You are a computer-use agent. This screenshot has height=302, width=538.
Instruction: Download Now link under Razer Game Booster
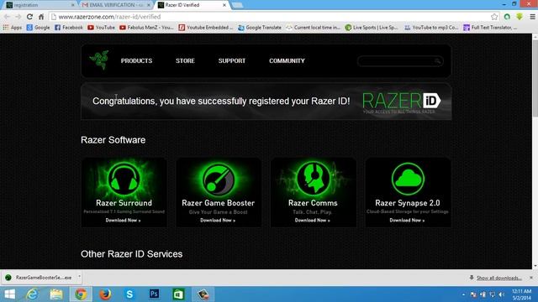point(218,220)
